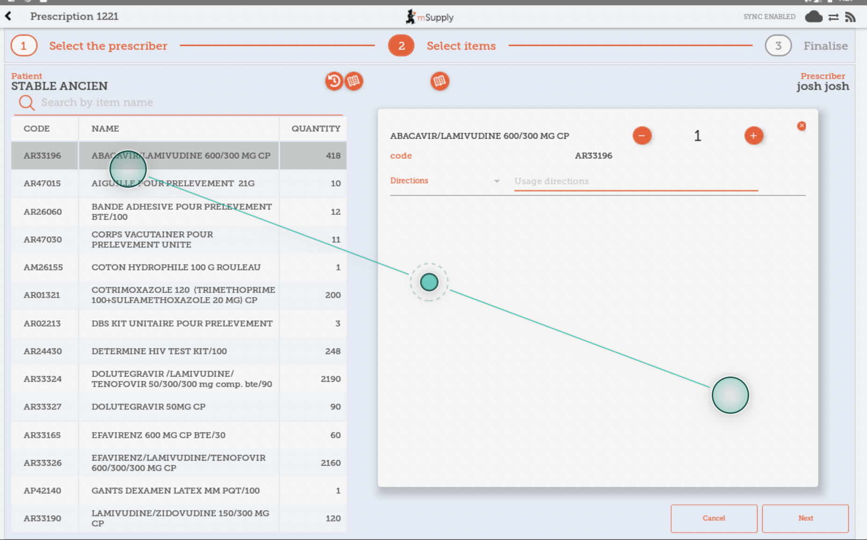This screenshot has width=867, height=540.
Task: Click the cloud sync status icon
Action: [x=814, y=16]
